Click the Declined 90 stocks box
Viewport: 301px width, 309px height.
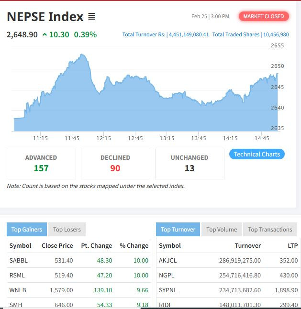point(115,164)
